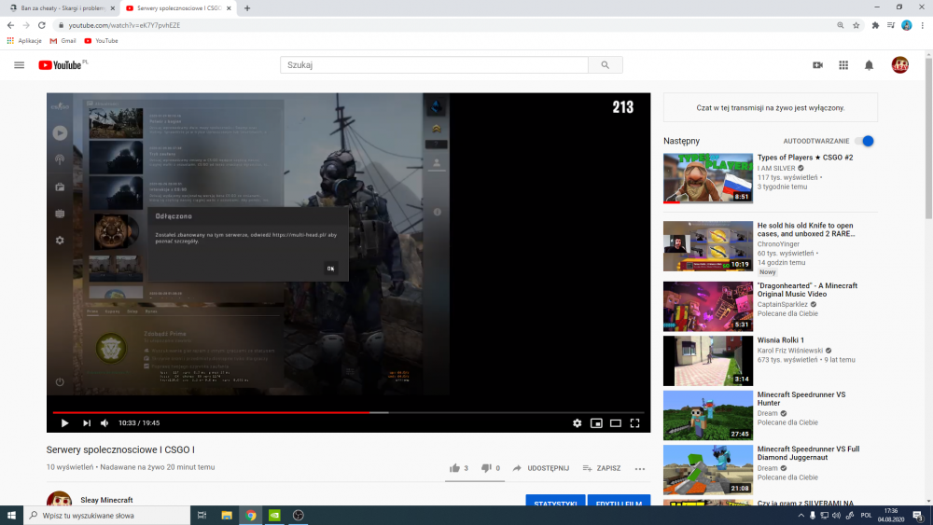
Task: Open video player settings gear
Action: [x=577, y=423]
